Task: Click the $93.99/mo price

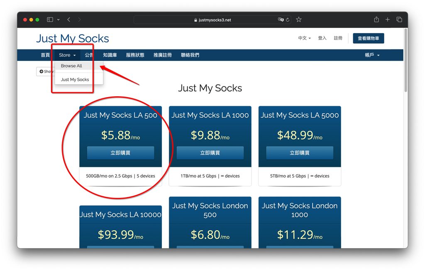Action: (x=121, y=234)
